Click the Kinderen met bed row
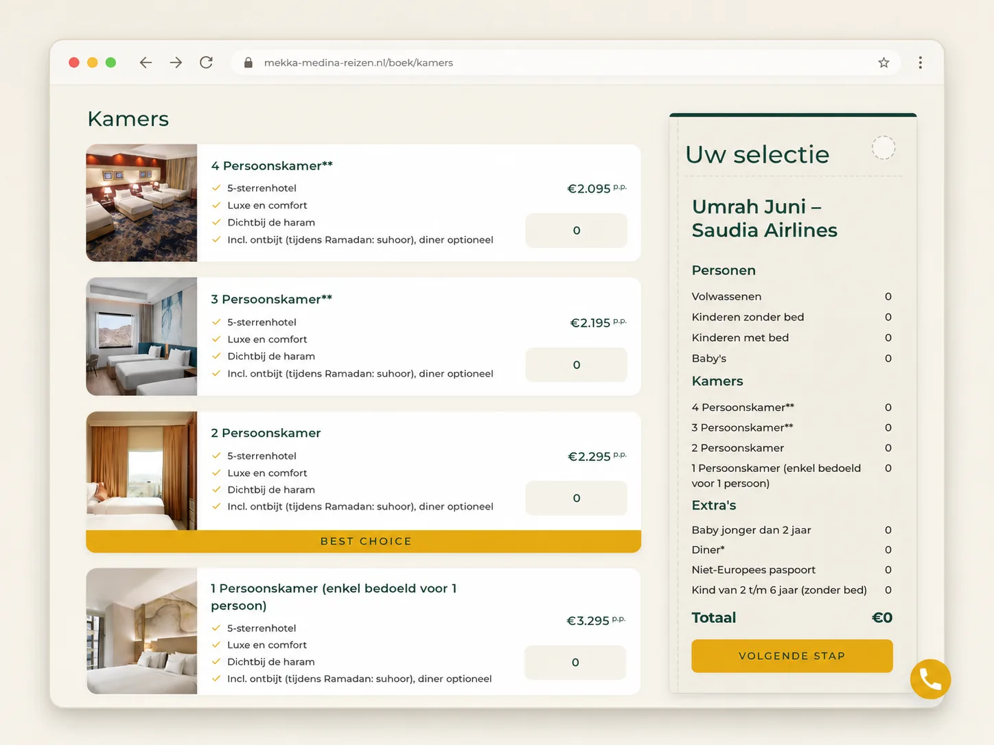The image size is (994, 745). point(791,338)
